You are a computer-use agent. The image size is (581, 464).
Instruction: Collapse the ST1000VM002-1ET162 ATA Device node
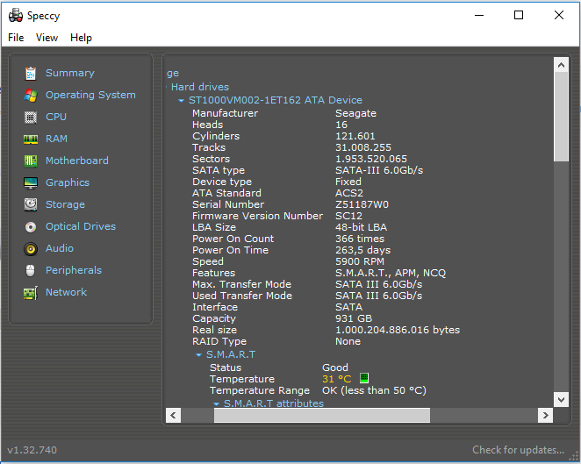tap(181, 100)
